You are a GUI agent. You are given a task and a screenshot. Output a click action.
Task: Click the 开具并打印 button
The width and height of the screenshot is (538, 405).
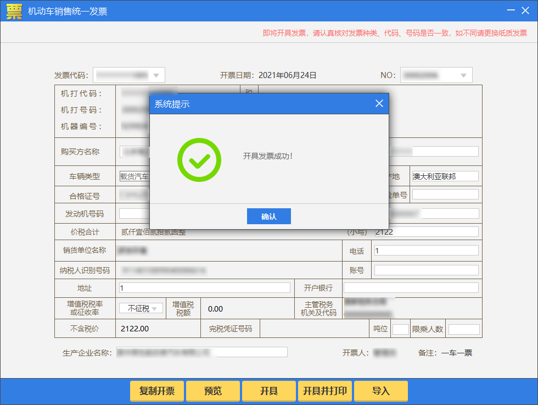[325, 391]
